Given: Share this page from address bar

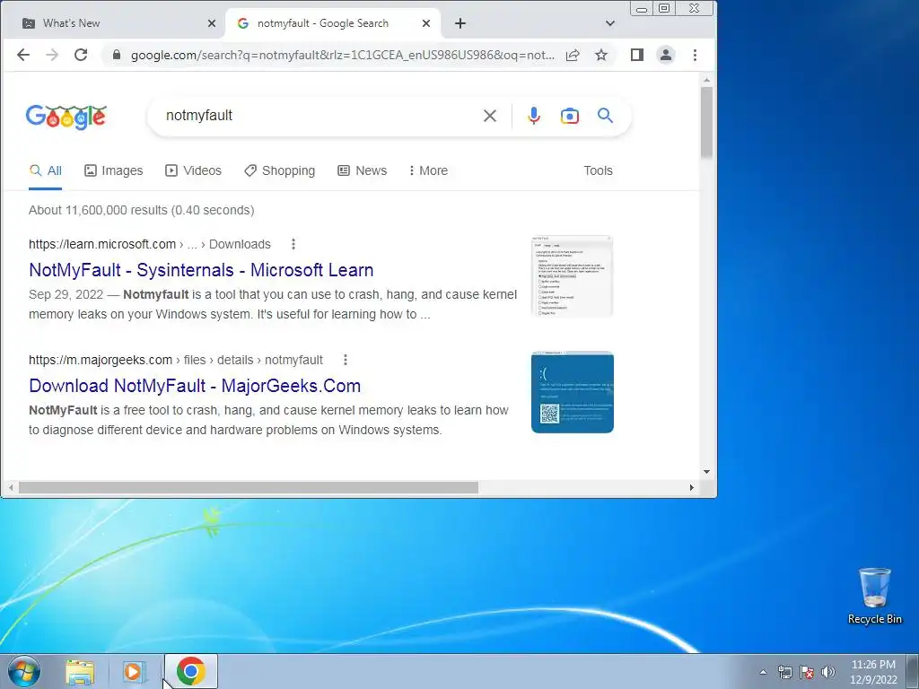Looking at the screenshot, I should coord(573,55).
